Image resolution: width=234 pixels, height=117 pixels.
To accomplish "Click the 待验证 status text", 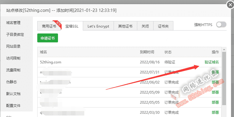I will [x=170, y=62].
